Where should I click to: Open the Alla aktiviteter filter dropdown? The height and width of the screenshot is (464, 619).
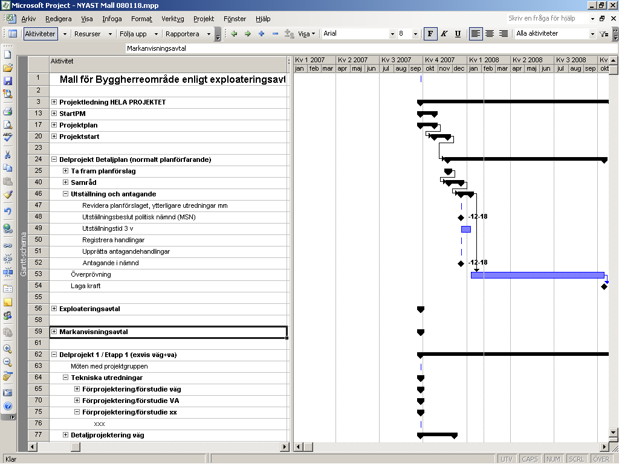[592, 34]
